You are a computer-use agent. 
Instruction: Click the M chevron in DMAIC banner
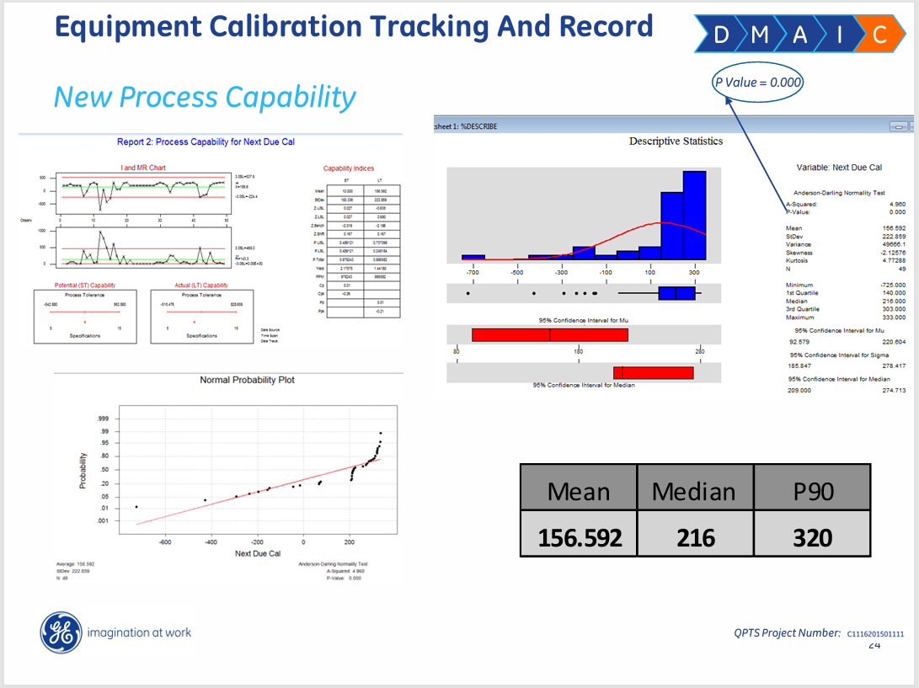click(x=760, y=34)
